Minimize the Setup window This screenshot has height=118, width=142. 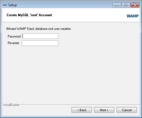[117, 5]
